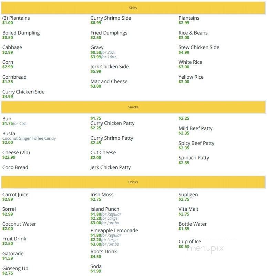Select the Curry Shrimp Side item
The width and height of the screenshot is (267, 277).
111,18
